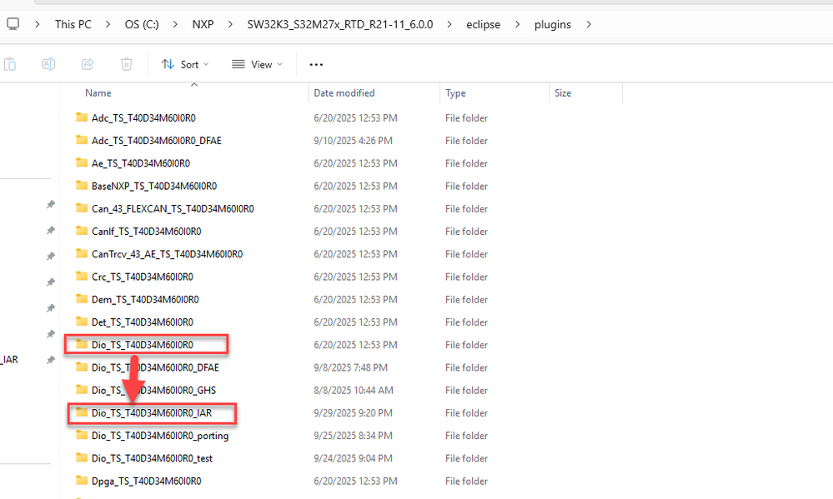Image resolution: width=833 pixels, height=499 pixels.
Task: Select folder Dio_TS_T40D34M60I0R0_porting
Action: (x=160, y=436)
